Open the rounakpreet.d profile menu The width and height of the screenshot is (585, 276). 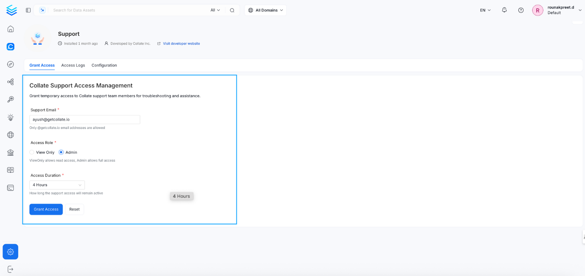(558, 10)
